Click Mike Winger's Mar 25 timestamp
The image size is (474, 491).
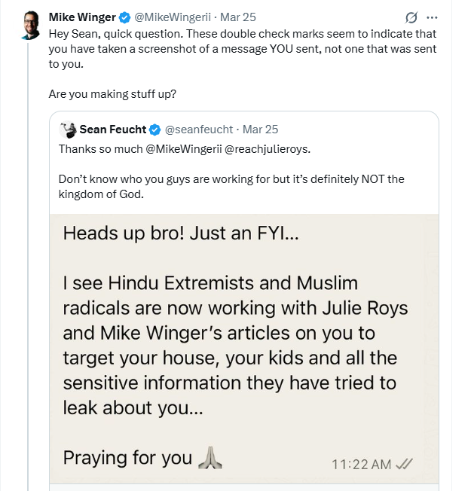236,17
